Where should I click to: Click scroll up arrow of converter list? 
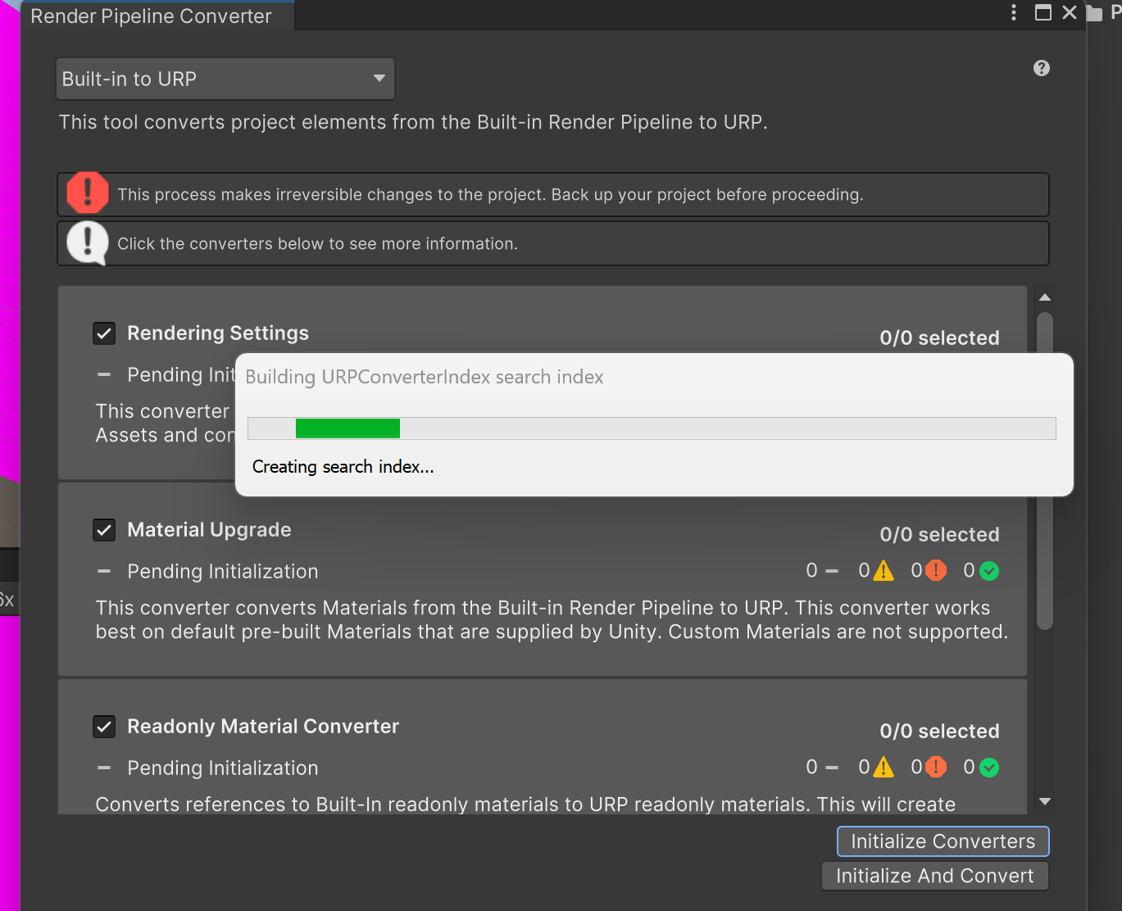pyautogui.click(x=1045, y=297)
